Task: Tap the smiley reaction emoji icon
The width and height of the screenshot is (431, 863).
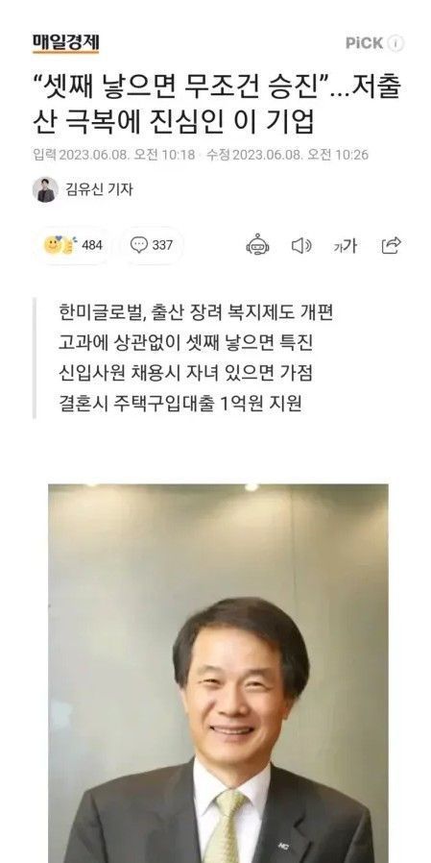Action: (x=58, y=245)
